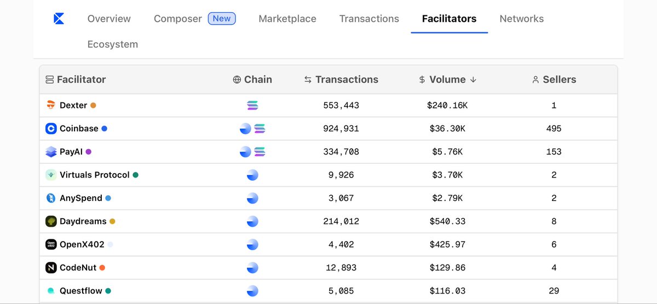
Task: Click the 553,443 transactions value
Action: coord(341,105)
